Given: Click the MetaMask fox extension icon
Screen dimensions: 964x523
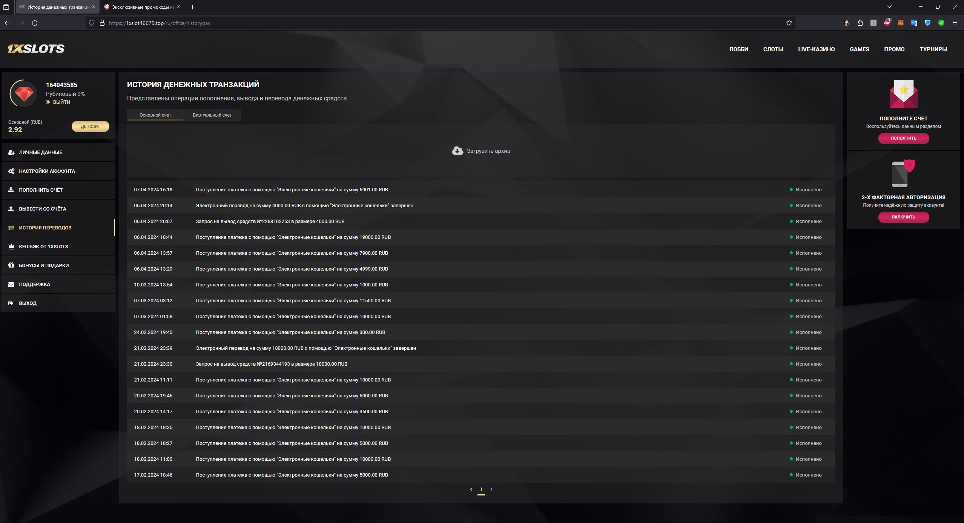Looking at the screenshot, I should [900, 23].
